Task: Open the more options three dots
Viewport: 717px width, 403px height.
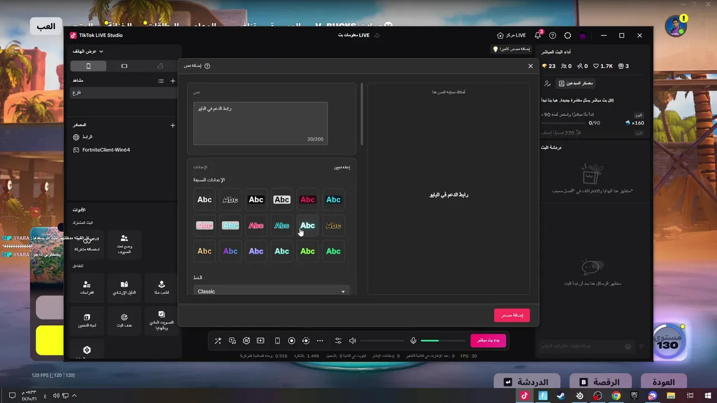Action: 320,340
